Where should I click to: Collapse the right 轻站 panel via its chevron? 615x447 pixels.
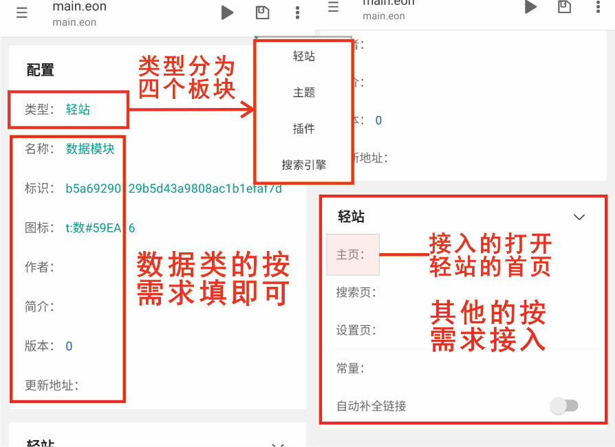[579, 216]
